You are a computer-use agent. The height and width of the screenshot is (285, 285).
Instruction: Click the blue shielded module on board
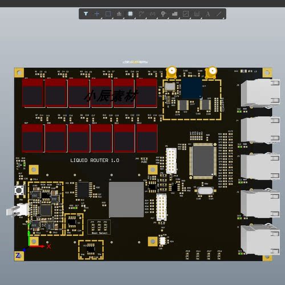coord(192,88)
